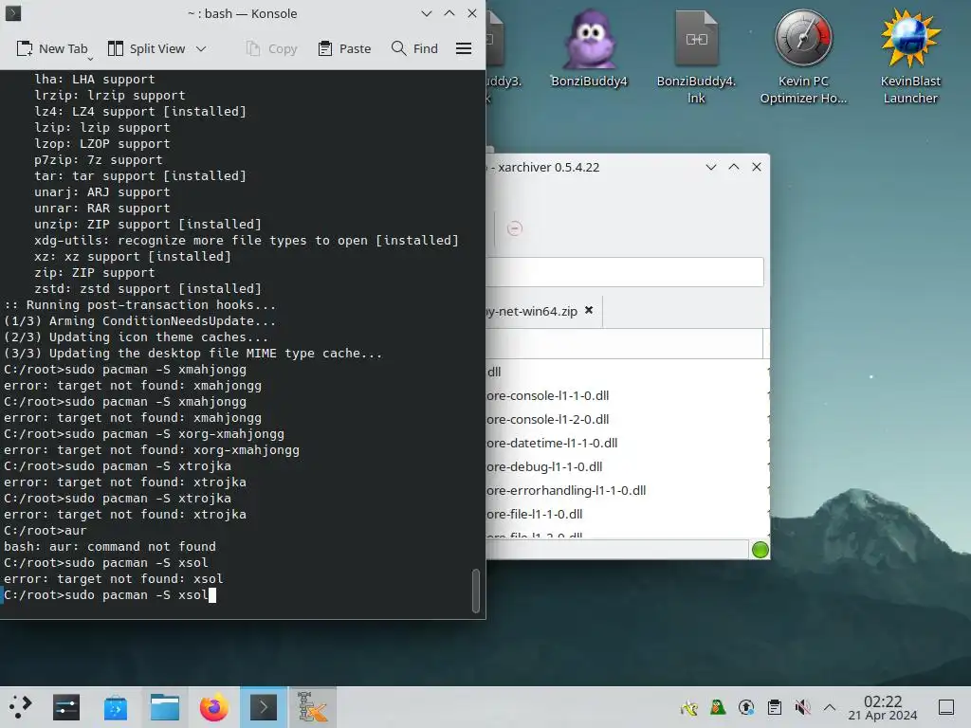Switch to Konsole task in taskbar
This screenshot has height=728, width=971.
coord(264,707)
